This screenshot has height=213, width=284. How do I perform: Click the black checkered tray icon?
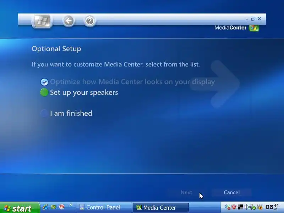pos(240,207)
